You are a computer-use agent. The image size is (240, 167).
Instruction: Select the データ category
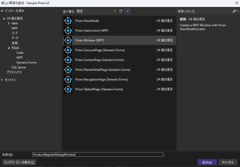(x=15, y=38)
